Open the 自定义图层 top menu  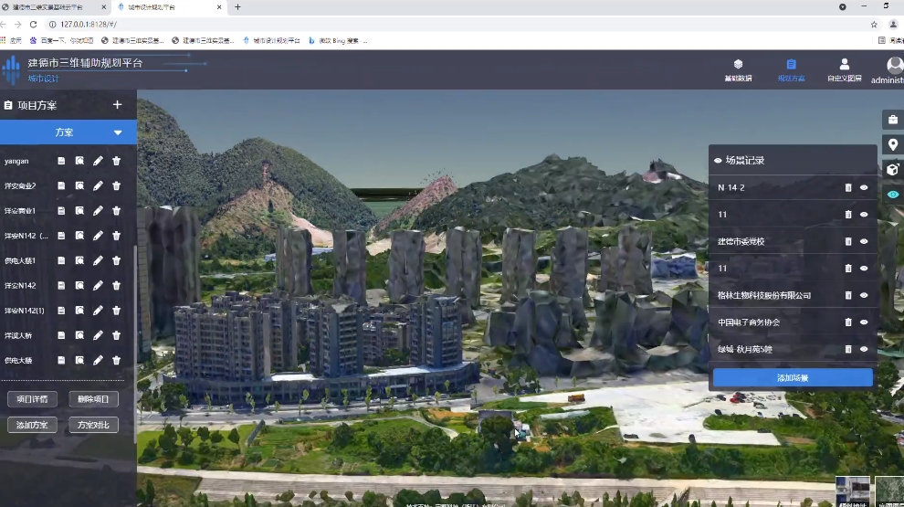click(x=844, y=69)
